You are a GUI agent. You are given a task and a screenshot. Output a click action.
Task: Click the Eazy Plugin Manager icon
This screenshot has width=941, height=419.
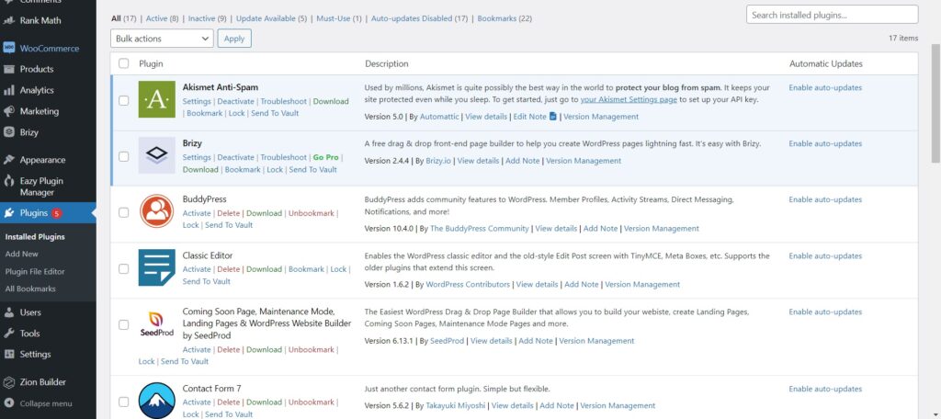pyautogui.click(x=9, y=181)
